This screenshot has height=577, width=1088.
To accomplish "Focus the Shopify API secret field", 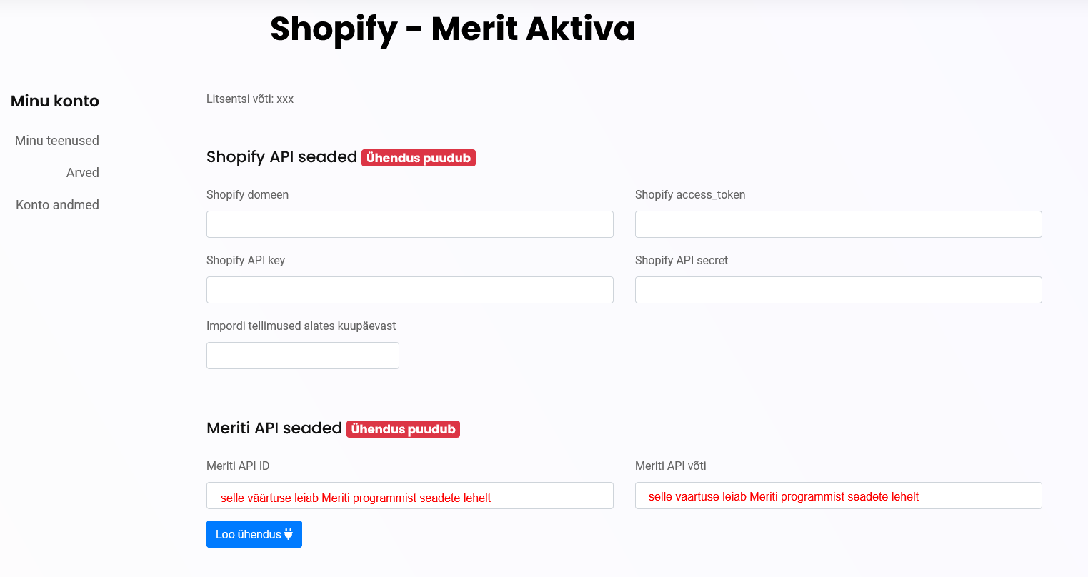I will 838,290.
